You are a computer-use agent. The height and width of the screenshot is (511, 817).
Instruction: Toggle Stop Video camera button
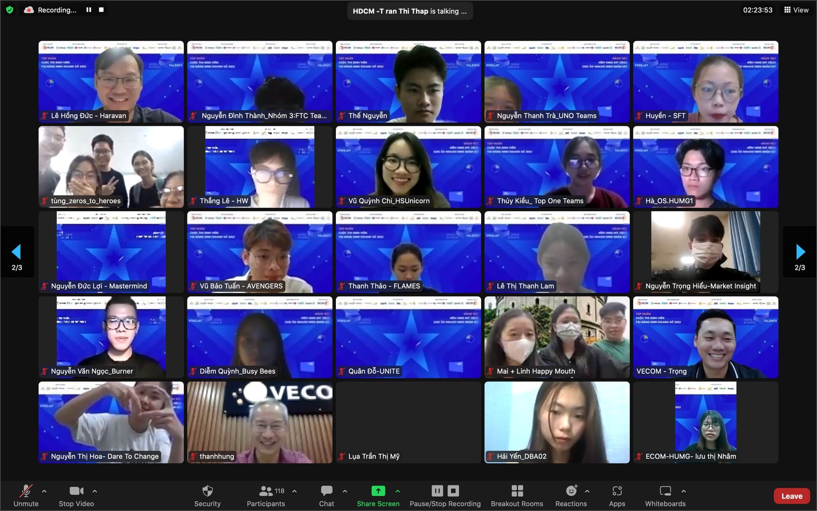76,491
